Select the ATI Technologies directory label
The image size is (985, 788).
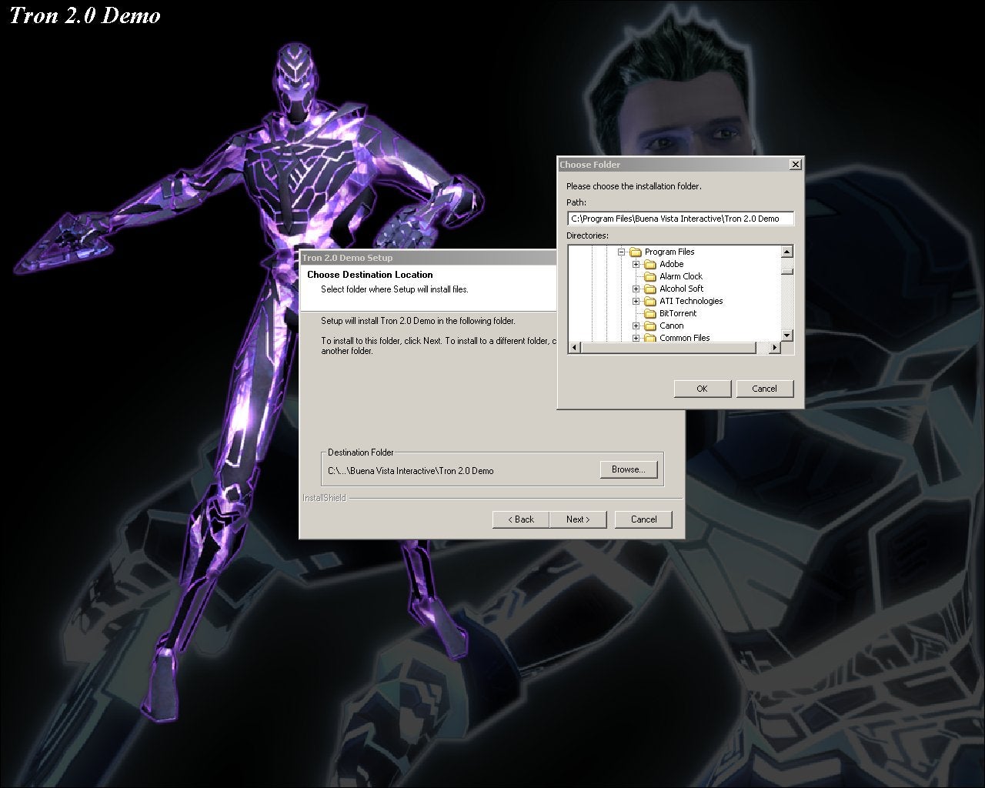(691, 301)
